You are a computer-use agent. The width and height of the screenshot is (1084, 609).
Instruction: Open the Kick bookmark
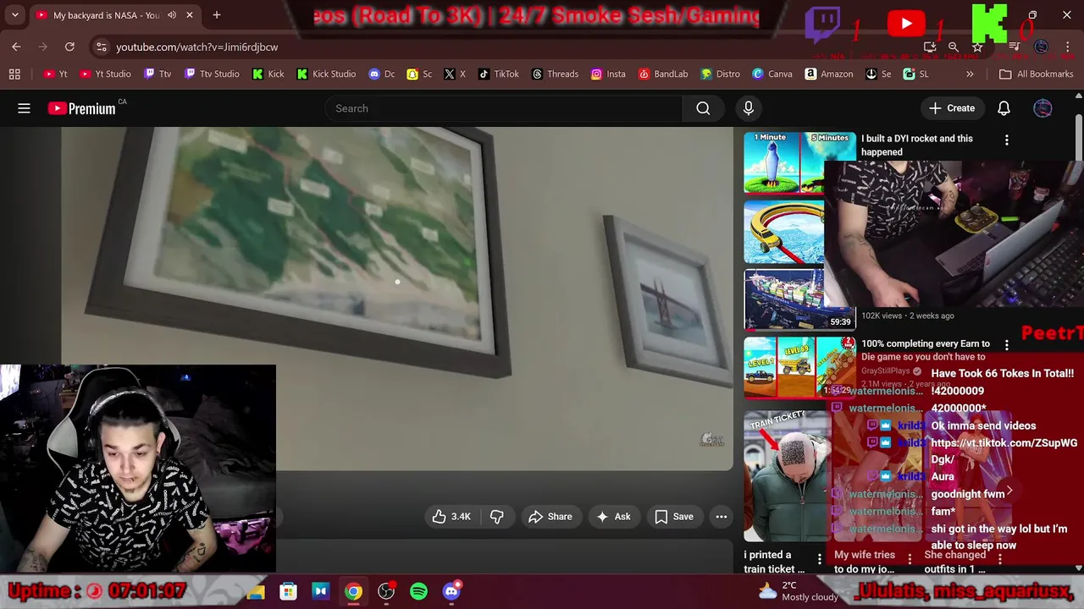click(268, 74)
